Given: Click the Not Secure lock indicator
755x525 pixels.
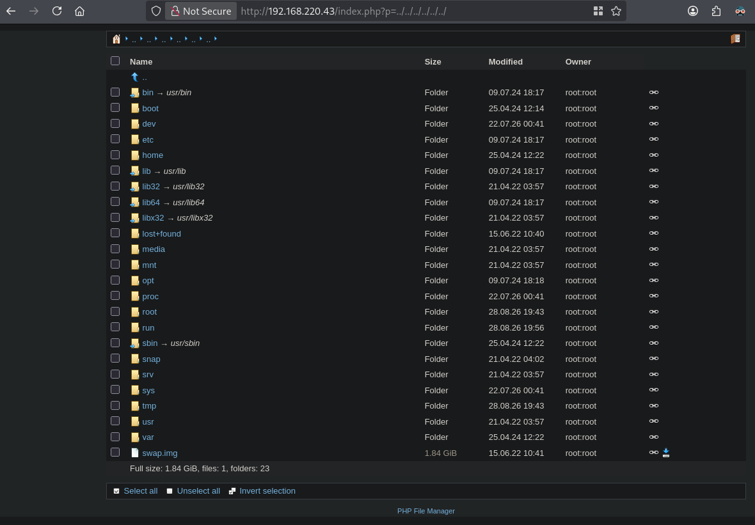Looking at the screenshot, I should pyautogui.click(x=201, y=11).
